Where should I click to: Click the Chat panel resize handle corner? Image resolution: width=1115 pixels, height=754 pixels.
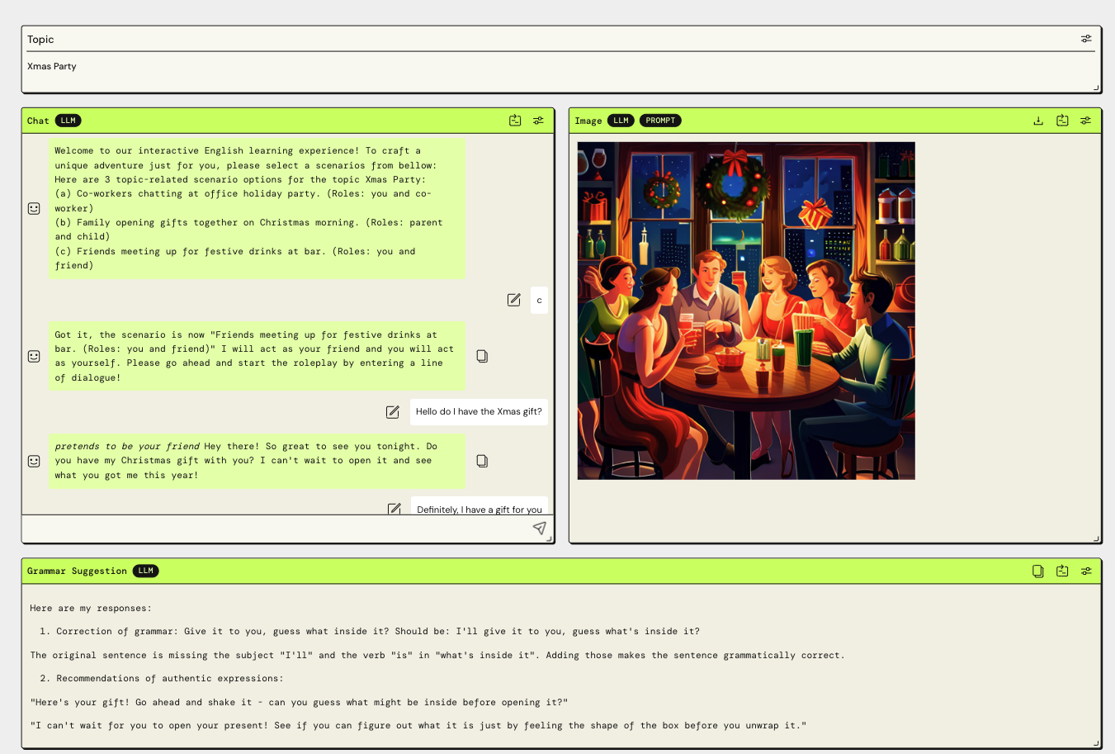coord(549,538)
